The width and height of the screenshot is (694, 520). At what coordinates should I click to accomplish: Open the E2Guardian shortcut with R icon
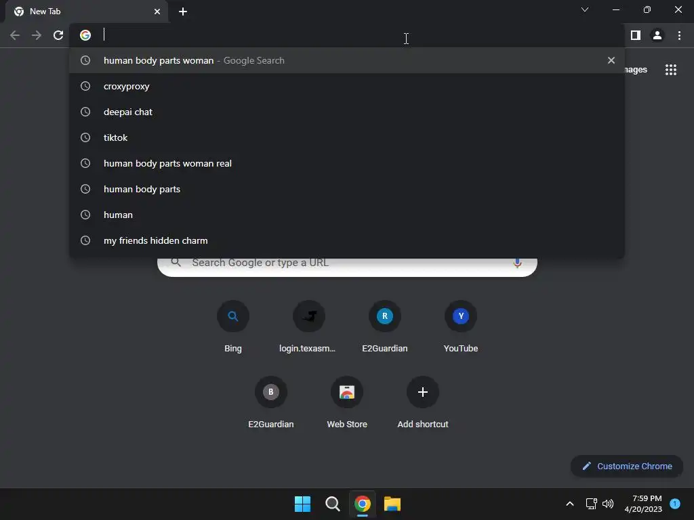(x=385, y=327)
